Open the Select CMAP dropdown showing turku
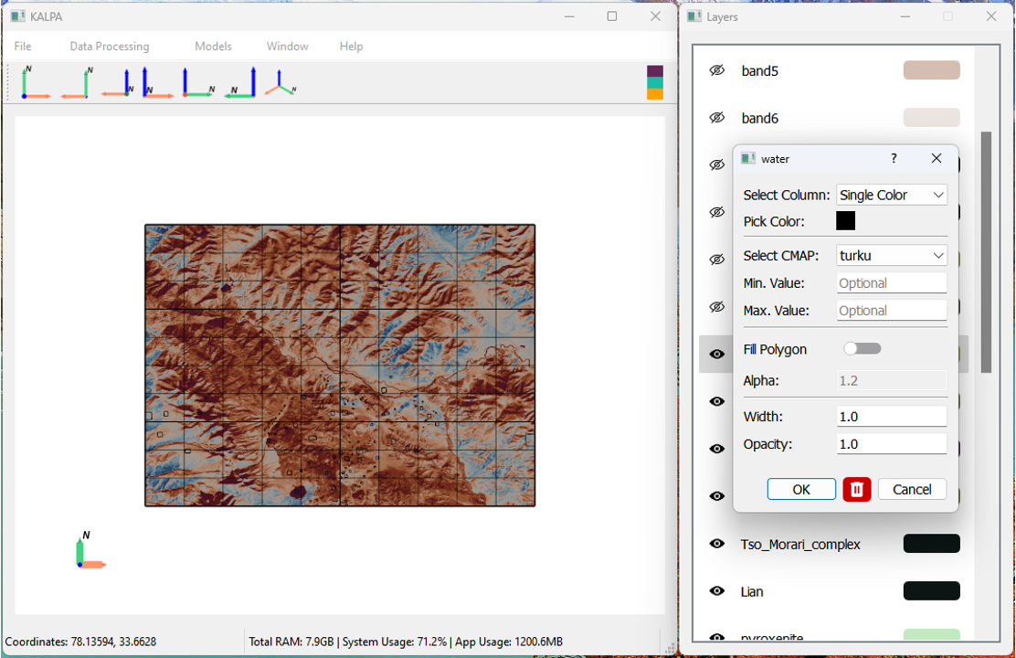 (x=892, y=255)
